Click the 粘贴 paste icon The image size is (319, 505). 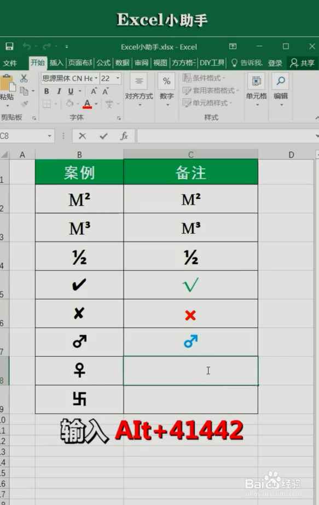(8, 83)
